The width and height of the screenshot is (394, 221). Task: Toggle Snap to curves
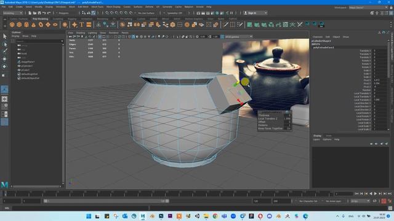point(112,13)
